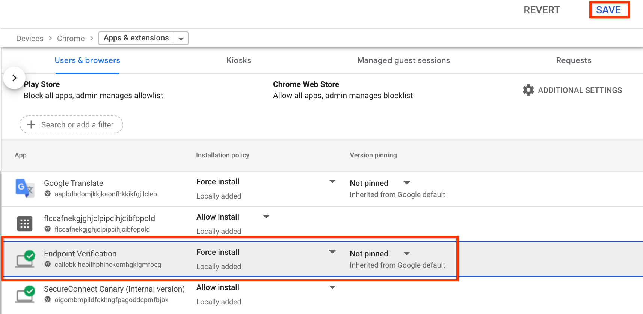Click the Additional Settings gear icon
Image resolution: width=643 pixels, height=314 pixels.
click(x=528, y=90)
